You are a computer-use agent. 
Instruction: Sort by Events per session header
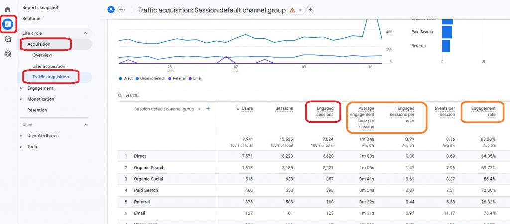445,112
